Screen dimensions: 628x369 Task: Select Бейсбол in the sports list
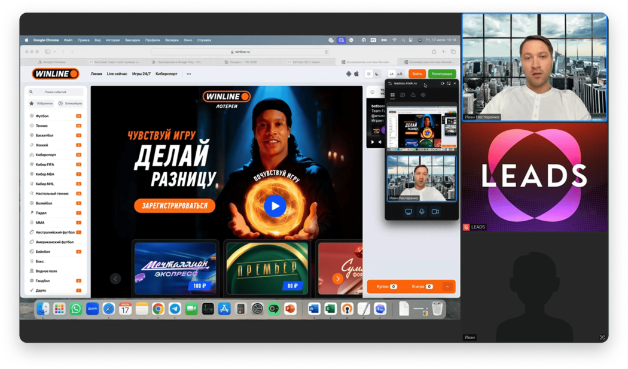[55, 252]
